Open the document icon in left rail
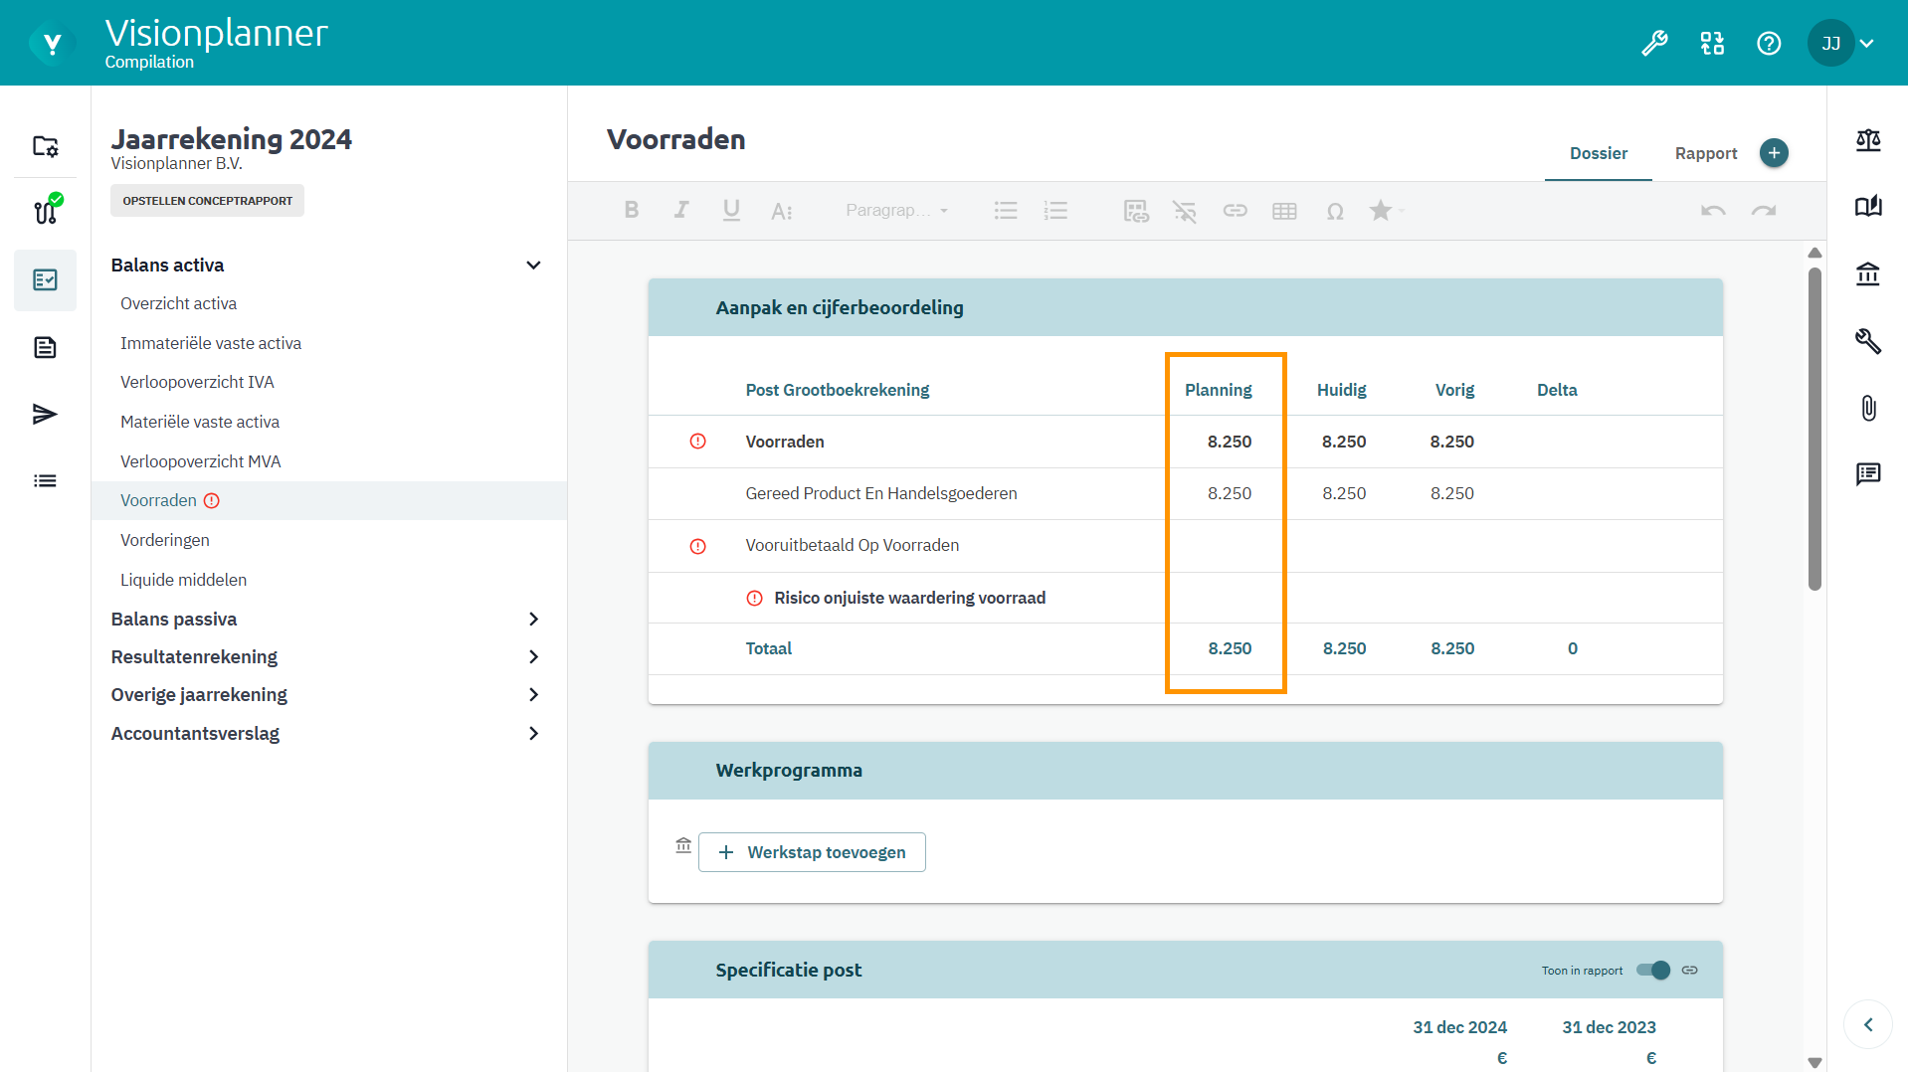 coord(45,347)
